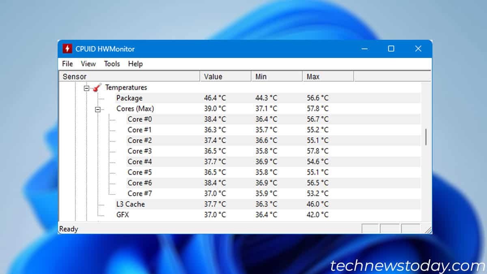Open the File menu
Screen dimensions: 487x274
67,64
